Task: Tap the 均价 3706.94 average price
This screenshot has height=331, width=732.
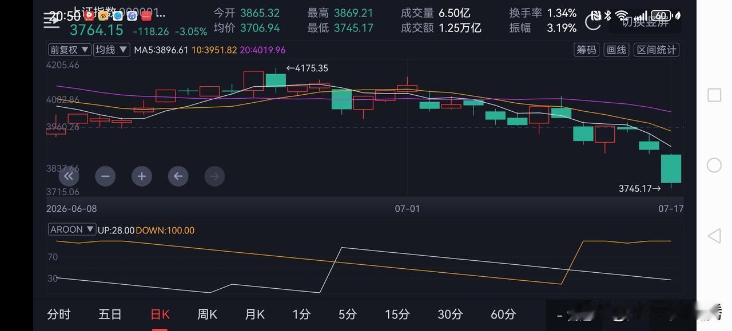Action: 247,28
